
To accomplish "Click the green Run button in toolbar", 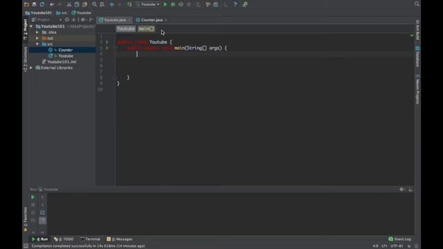I will click(165, 4).
